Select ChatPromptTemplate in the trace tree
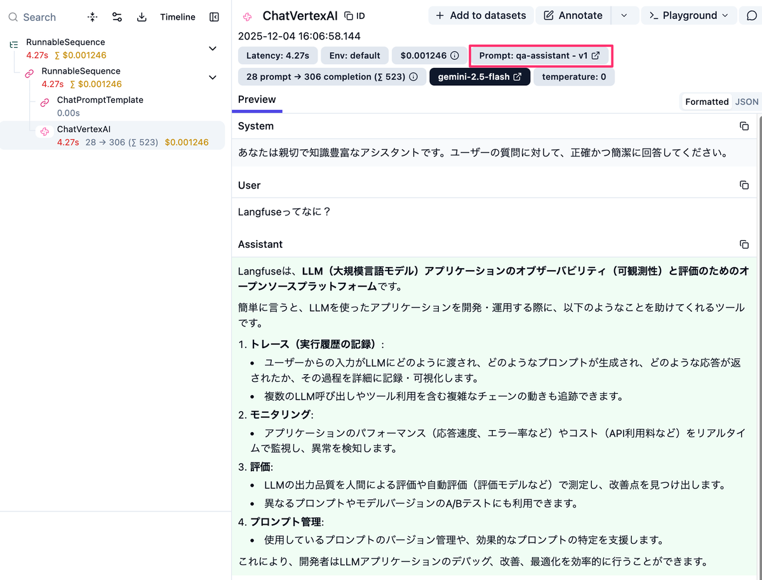This screenshot has height=580, width=762. tap(100, 100)
